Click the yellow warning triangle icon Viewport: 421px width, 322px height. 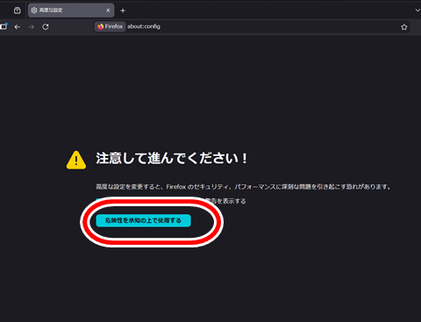coord(76,160)
